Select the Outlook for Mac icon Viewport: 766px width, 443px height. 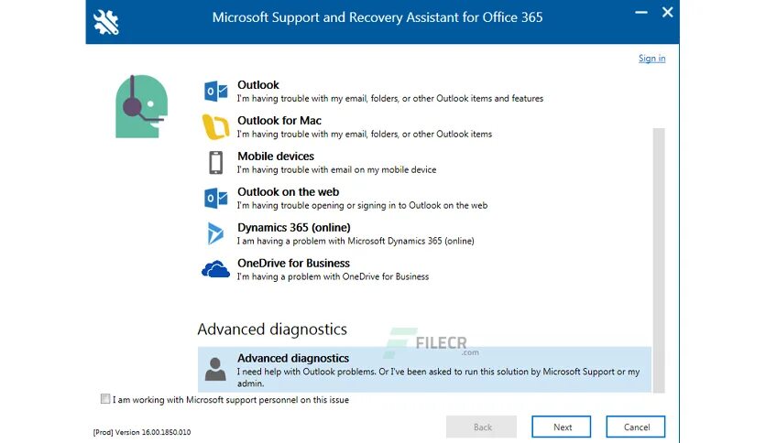[215, 127]
